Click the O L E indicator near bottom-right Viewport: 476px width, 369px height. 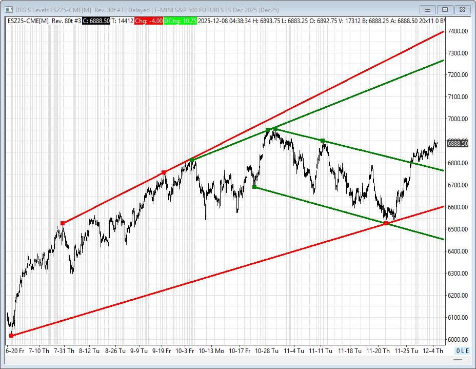[461, 351]
